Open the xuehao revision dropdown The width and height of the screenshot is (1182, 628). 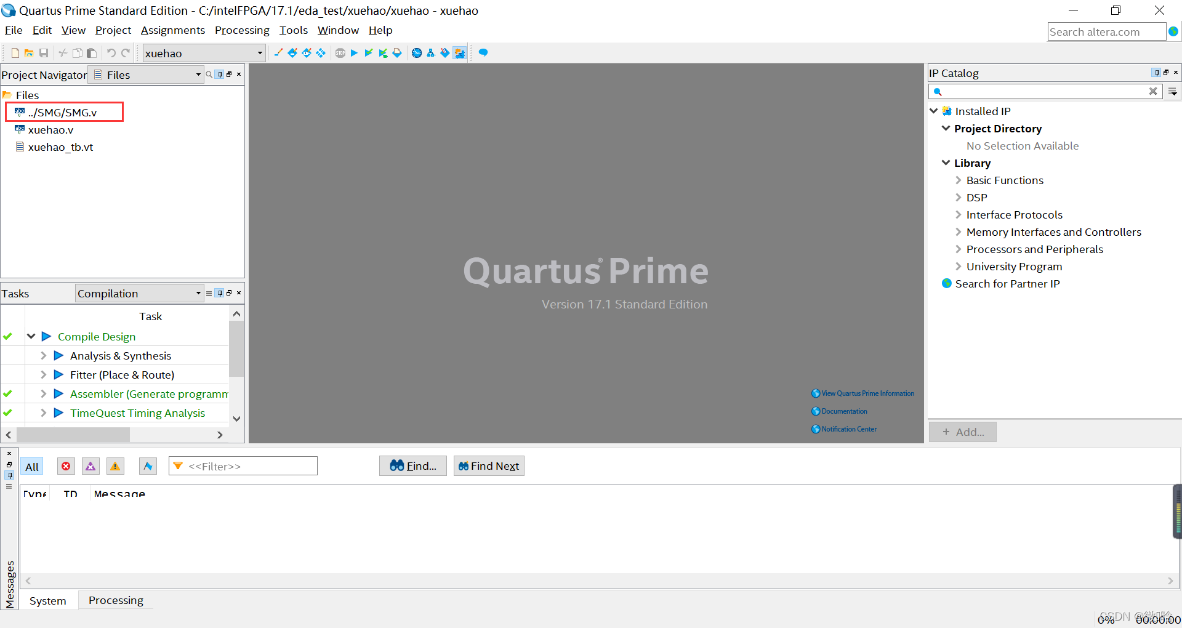click(x=204, y=53)
